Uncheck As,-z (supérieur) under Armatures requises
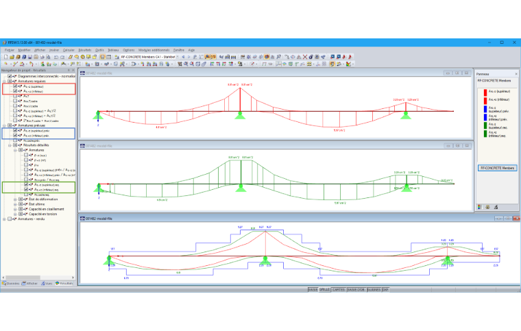The height and width of the screenshot is (331, 521). click(x=15, y=86)
